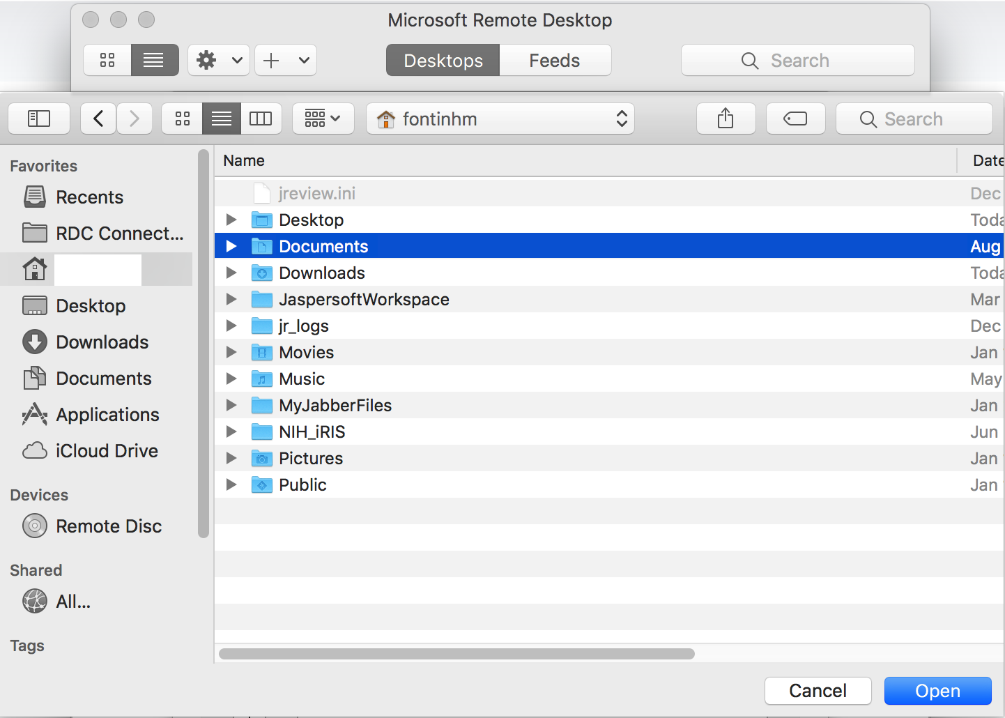Select Remote Disc under Devices
Image resolution: width=1005 pixels, height=718 pixels.
click(98, 526)
